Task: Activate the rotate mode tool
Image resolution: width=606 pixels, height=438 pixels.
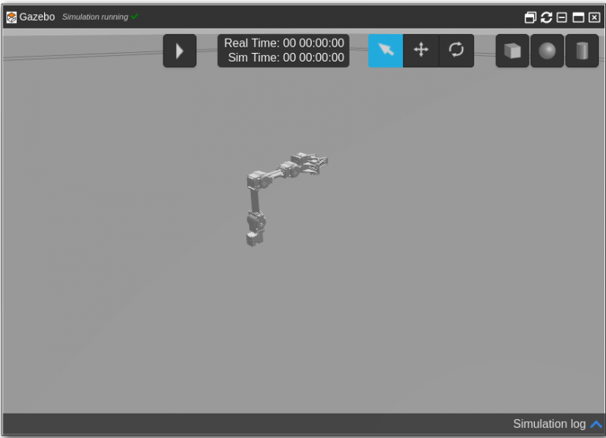Action: [456, 51]
